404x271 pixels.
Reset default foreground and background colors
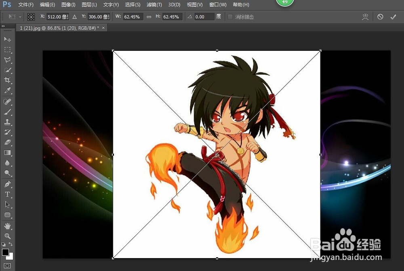pyautogui.click(x=3, y=244)
